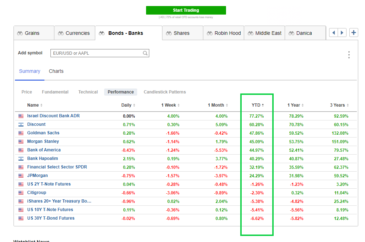
Task: Click the 77.27% YTD value
Action: pyautogui.click(x=257, y=116)
